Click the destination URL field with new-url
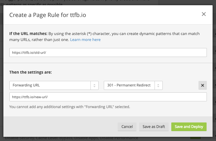Image resolution: width=216 pixels, height=141 pixels. point(108,97)
